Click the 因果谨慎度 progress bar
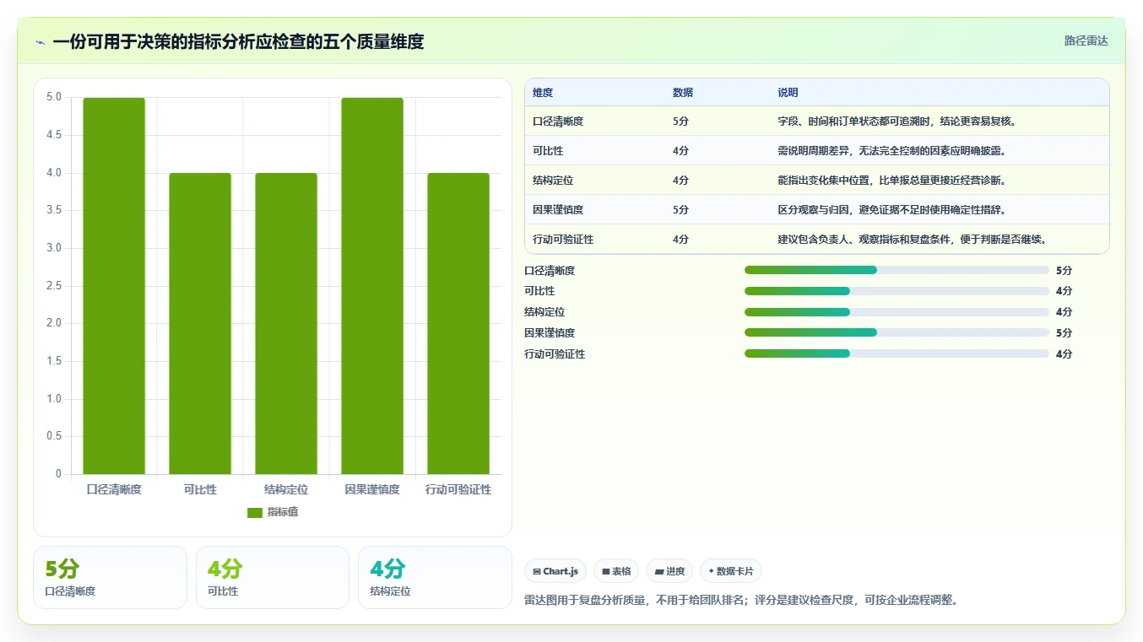The height and width of the screenshot is (642, 1143). point(897,332)
